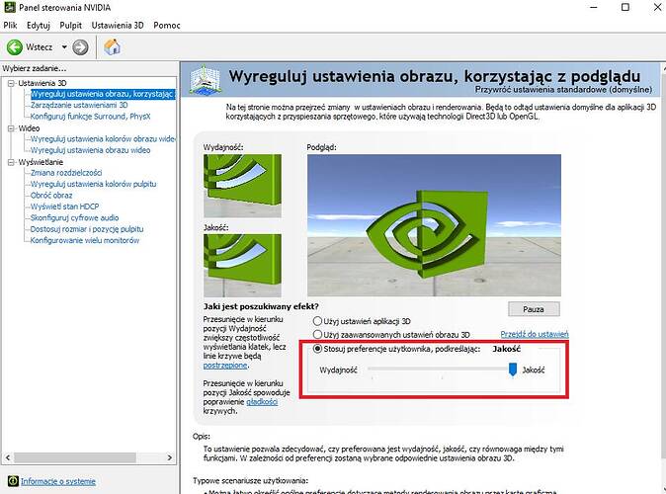Collapse the Ustawienia 3D tree node
The width and height of the screenshot is (666, 494).
(x=11, y=83)
